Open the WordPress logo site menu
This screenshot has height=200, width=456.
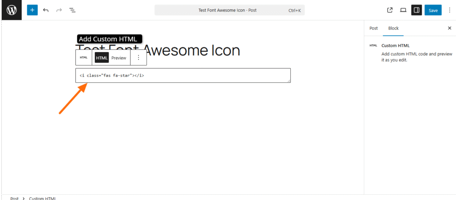pos(12,10)
